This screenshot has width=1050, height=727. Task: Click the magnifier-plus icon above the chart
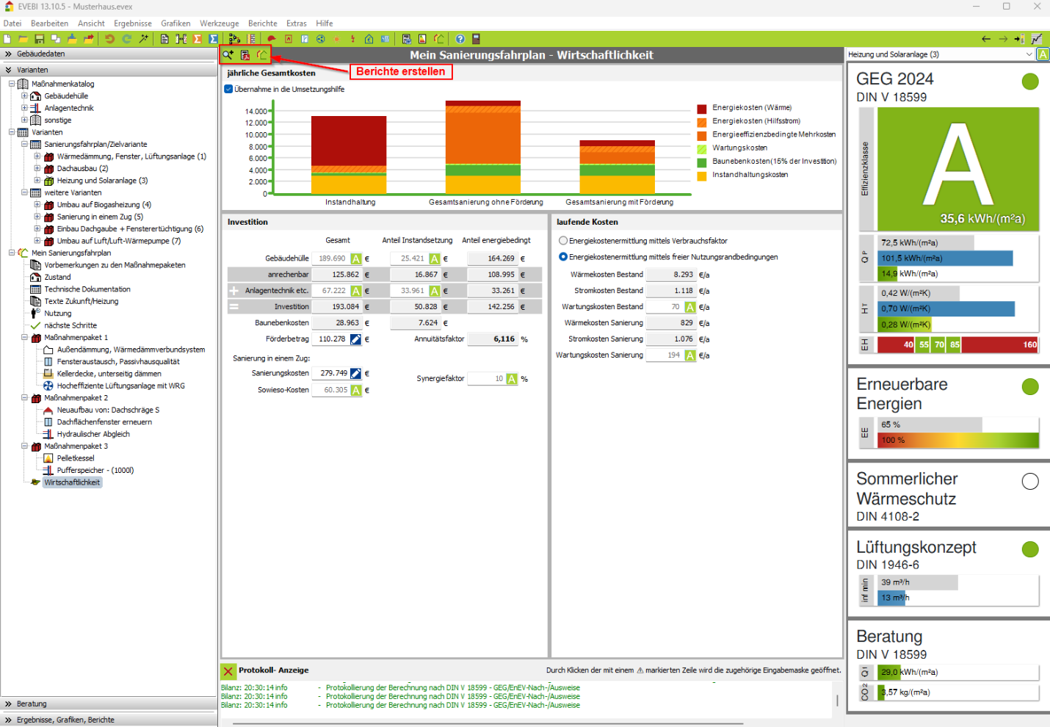[228, 55]
